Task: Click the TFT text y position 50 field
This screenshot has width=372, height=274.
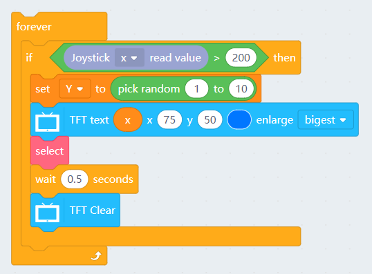Action: tap(210, 120)
